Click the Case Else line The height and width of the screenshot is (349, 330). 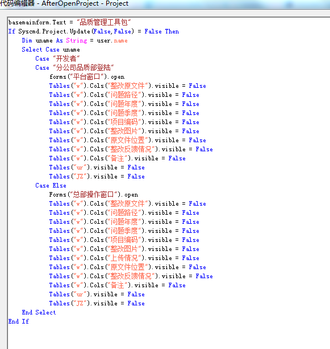click(51, 185)
